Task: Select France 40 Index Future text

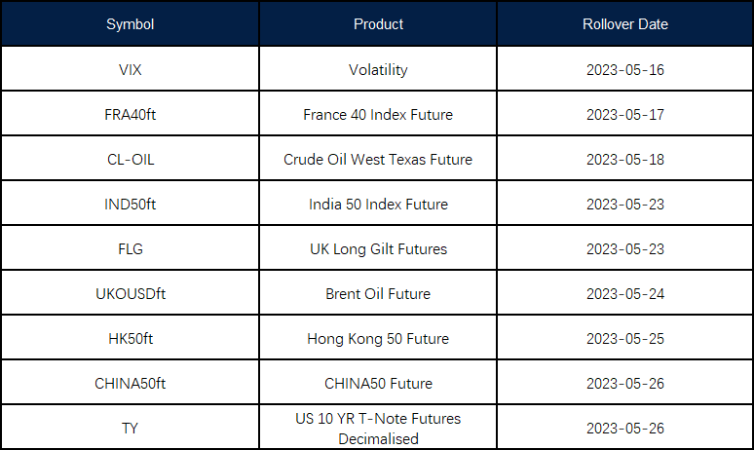Action: pos(378,115)
